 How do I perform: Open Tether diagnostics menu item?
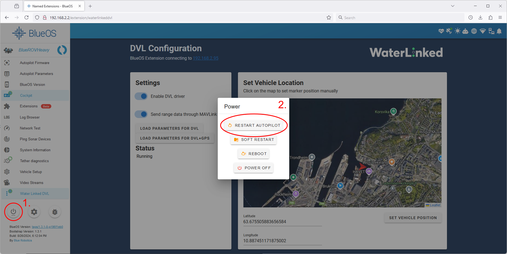coord(35,161)
